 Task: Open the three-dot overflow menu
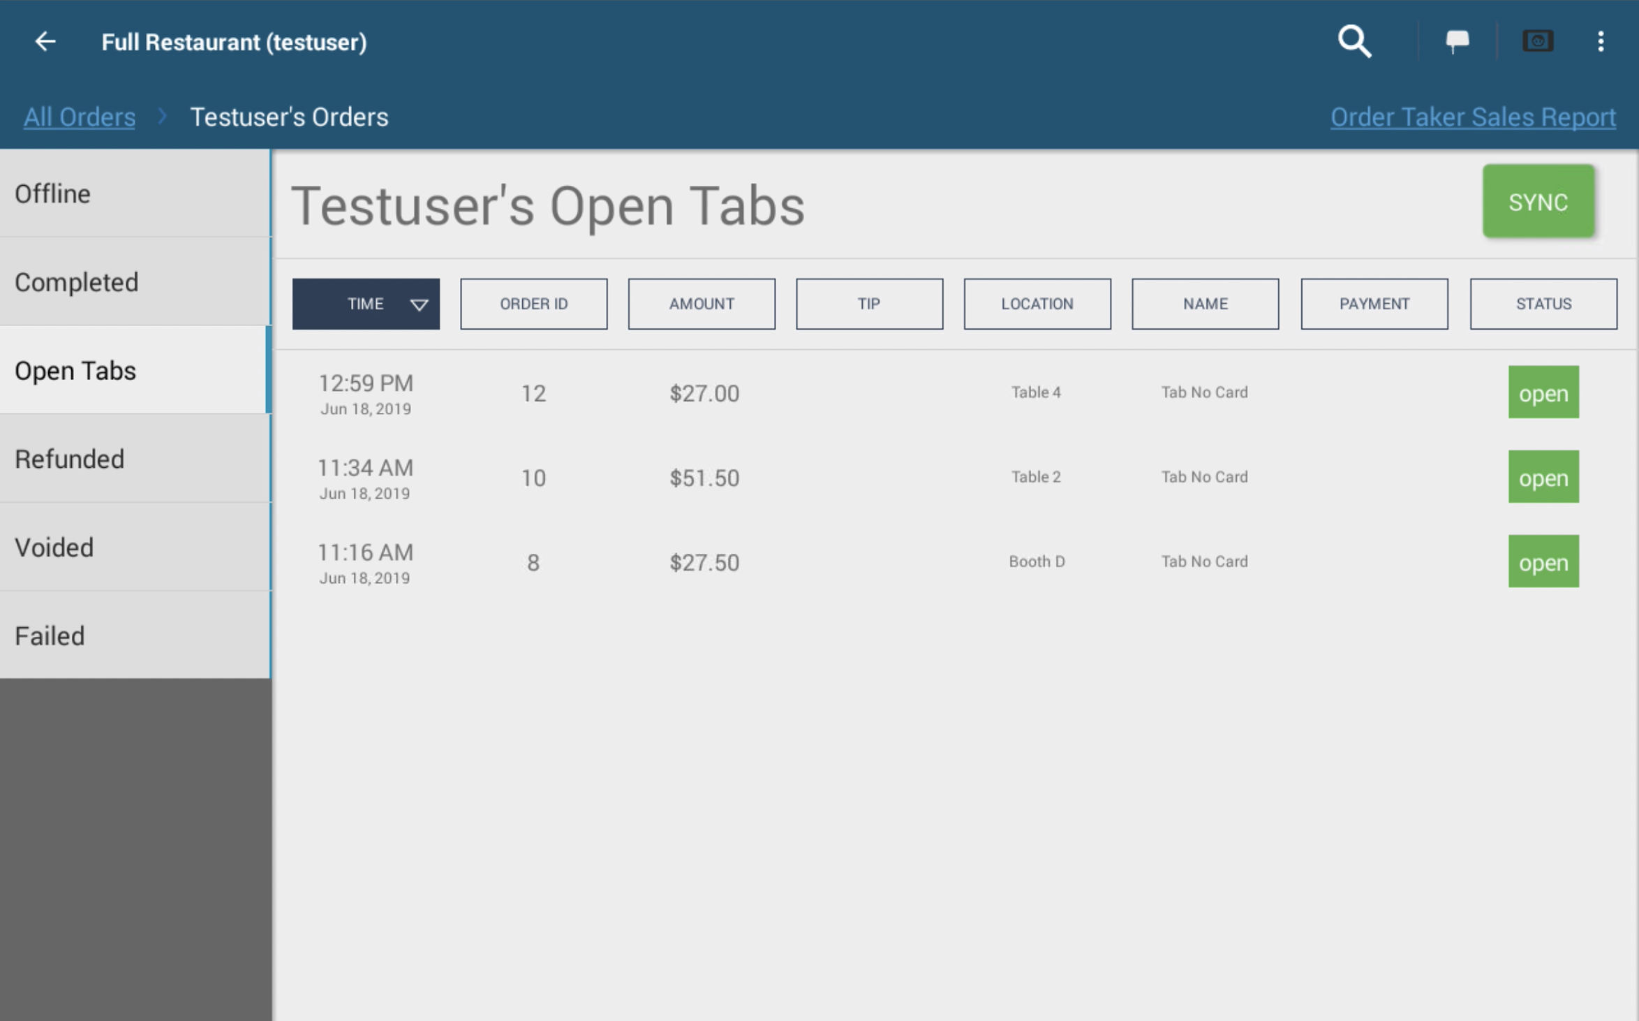point(1600,41)
